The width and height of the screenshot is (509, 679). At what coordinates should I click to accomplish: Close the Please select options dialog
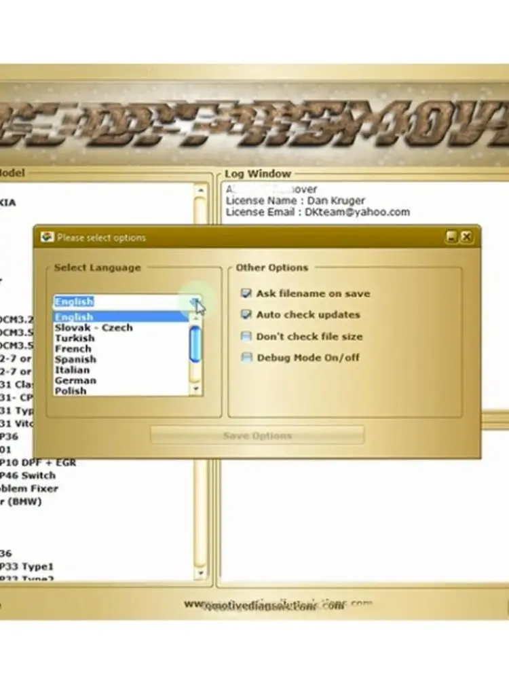(466, 236)
